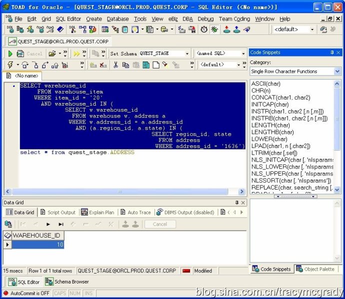Close the Code Snippets panel

click(x=338, y=52)
